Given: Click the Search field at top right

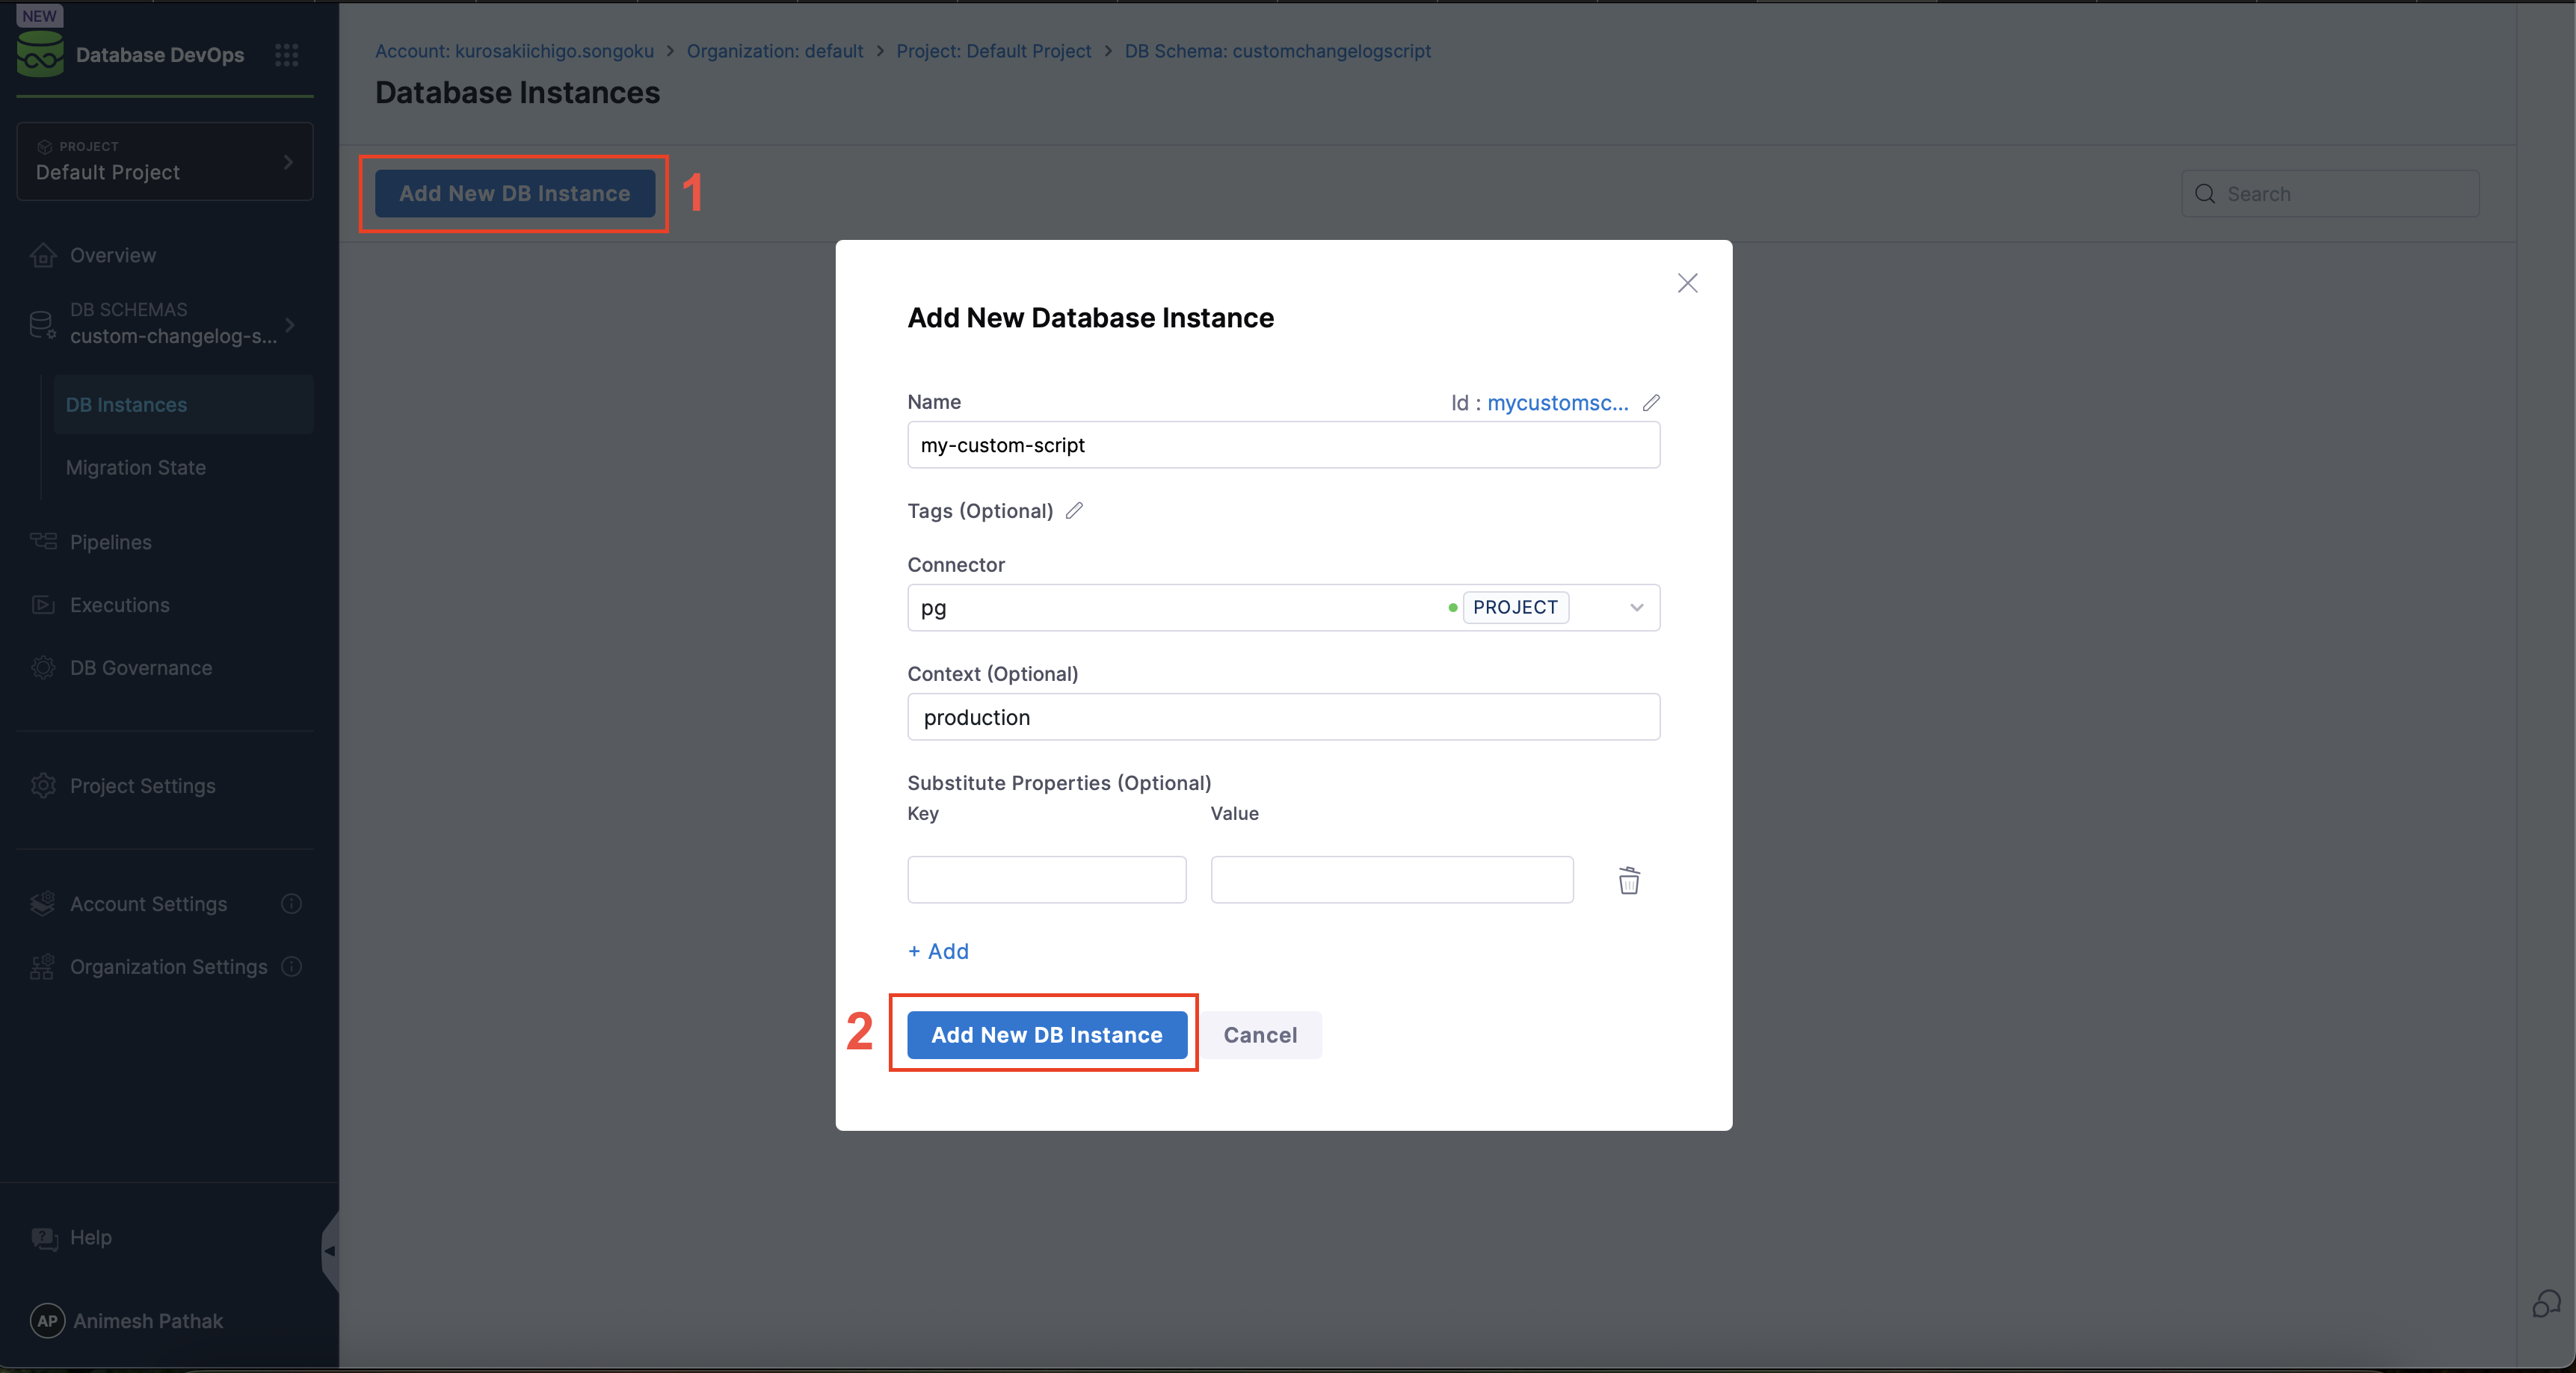Looking at the screenshot, I should pyautogui.click(x=2330, y=193).
